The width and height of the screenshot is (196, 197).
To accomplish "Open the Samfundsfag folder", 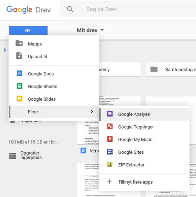I will click(x=171, y=69).
